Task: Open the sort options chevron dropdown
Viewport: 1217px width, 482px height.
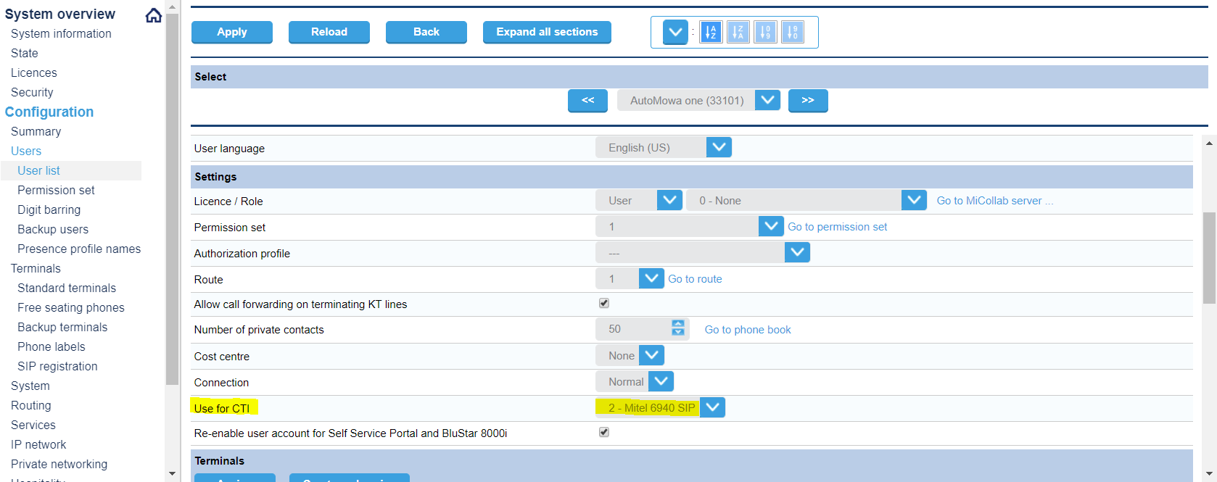Action: (x=675, y=32)
